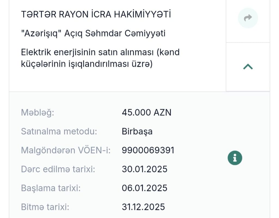Select the 45.000 AZN amount value
This screenshot has height=218, width=279.
(x=147, y=113)
